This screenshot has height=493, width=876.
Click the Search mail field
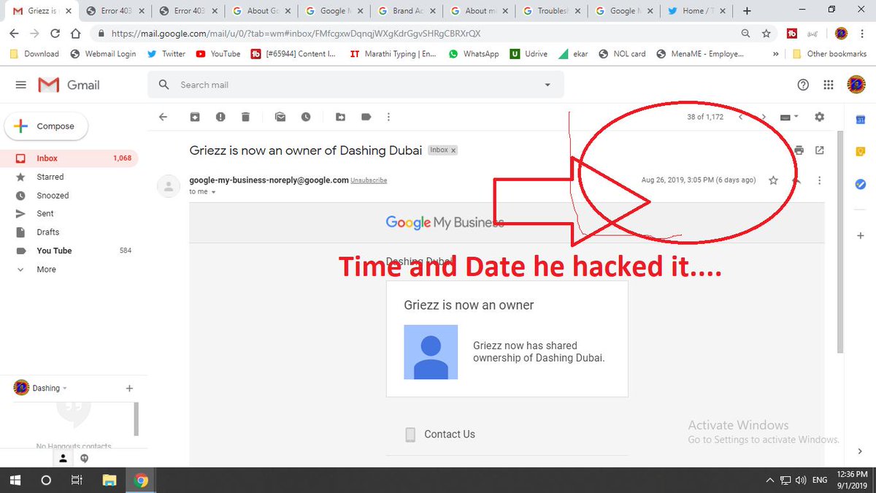click(x=356, y=85)
